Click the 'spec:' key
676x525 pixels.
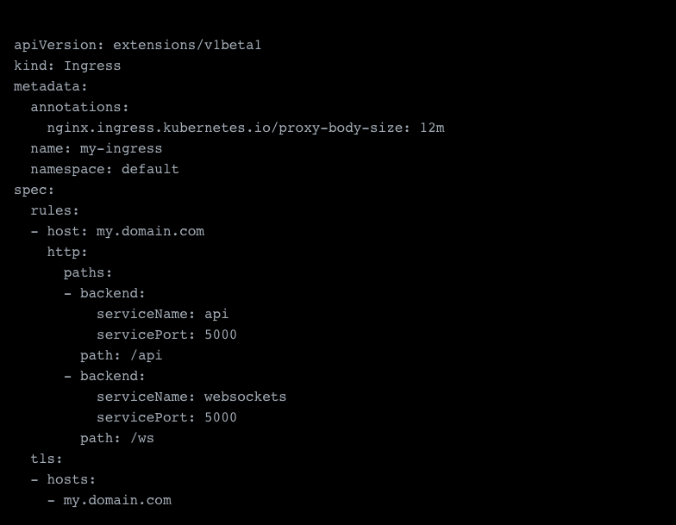pyautogui.click(x=34, y=190)
